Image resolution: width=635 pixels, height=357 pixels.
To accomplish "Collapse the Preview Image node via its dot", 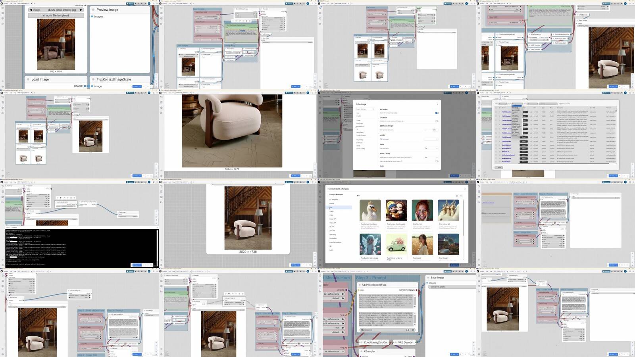I will 93,10.
